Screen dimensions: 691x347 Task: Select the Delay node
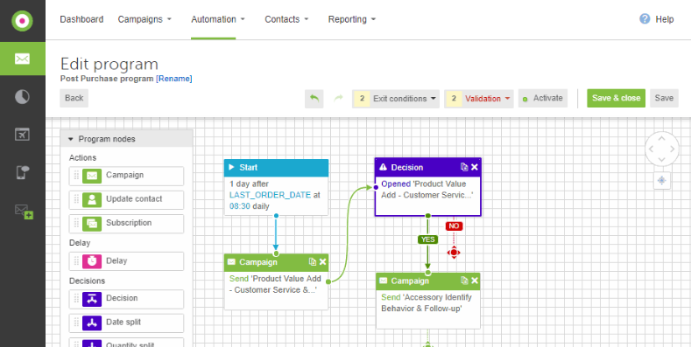coord(126,261)
